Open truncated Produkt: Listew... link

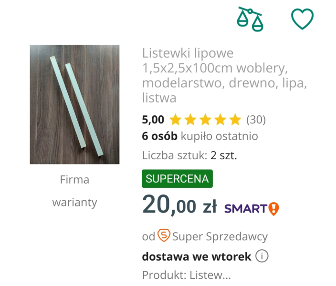click(187, 275)
